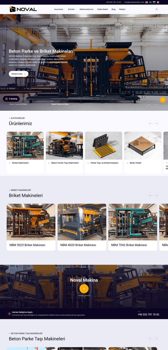Viewport: 168px width, 350px height.
Task: Open Blog menu item
Action: pyautogui.click(x=113, y=9)
